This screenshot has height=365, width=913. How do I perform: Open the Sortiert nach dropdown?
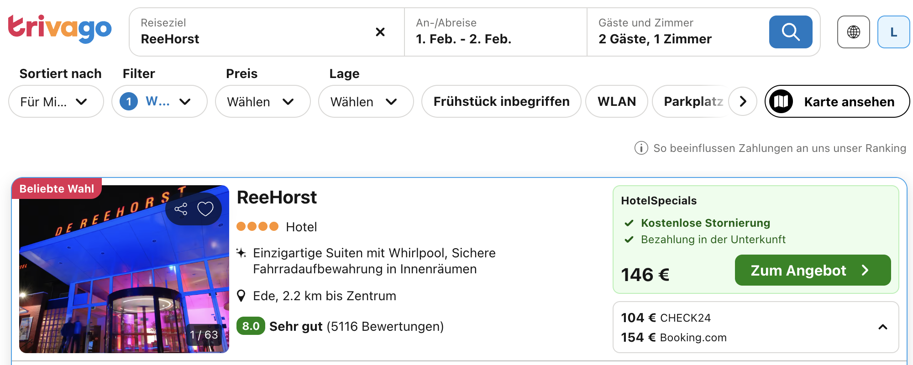coord(56,101)
